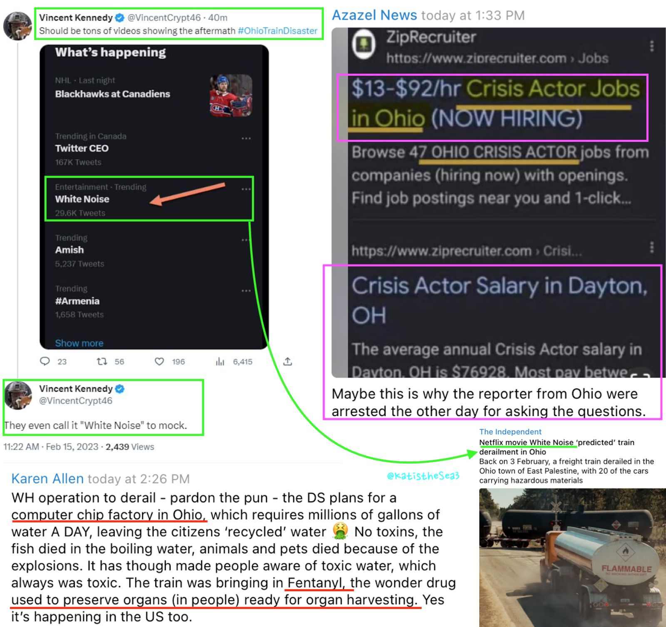Click the reply speech bubble icon
Viewport: 666px width, 627px height.
[45, 361]
